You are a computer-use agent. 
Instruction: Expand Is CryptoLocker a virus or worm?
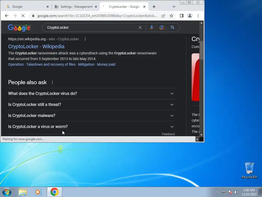pos(91,127)
